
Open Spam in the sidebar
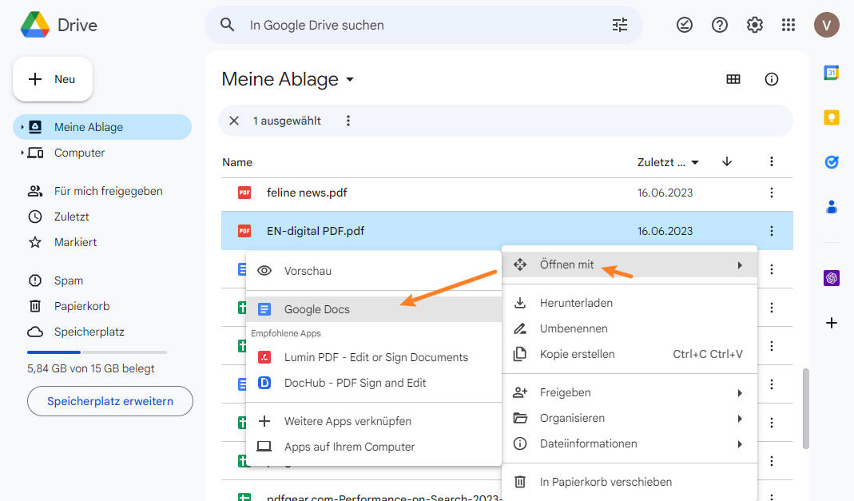pos(102,280)
